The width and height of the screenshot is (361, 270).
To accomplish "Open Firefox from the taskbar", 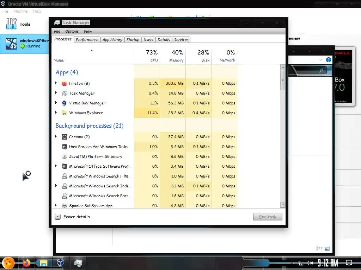I will click(x=26, y=263).
